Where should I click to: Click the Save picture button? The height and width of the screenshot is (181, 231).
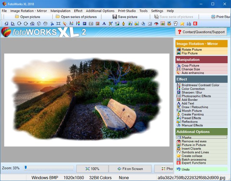pyautogui.click(x=125, y=17)
